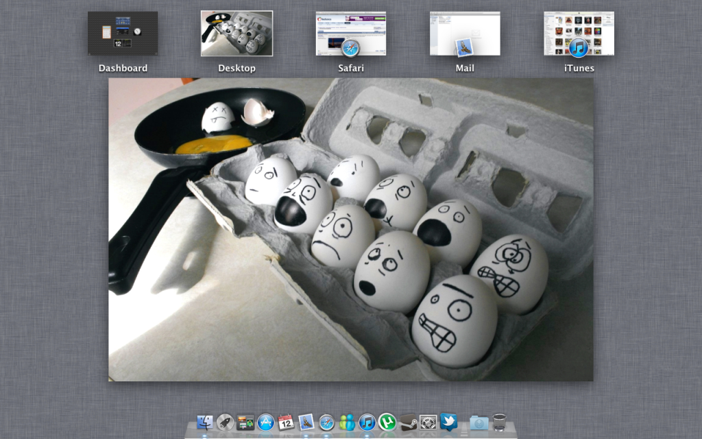The height and width of the screenshot is (439, 702).
Task: Open the Messenger buddies Dock icon
Action: [x=347, y=422]
